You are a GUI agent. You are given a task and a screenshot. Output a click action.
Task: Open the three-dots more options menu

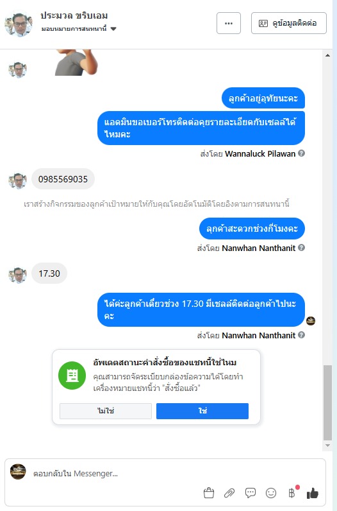point(229,23)
